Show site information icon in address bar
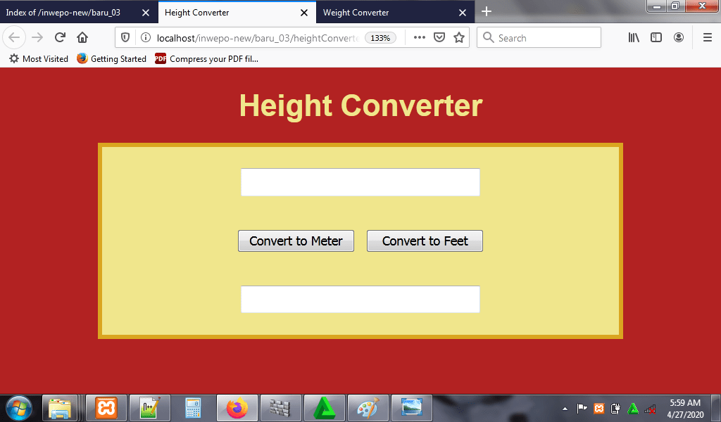The image size is (721, 422). (x=145, y=38)
